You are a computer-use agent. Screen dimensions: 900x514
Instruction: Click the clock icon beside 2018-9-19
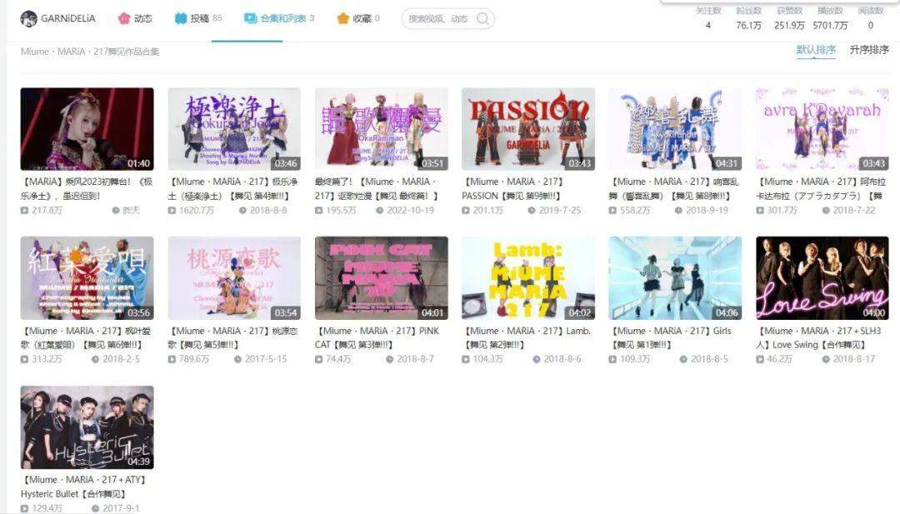678,211
